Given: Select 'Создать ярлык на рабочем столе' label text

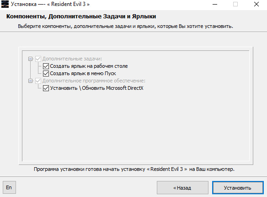Looking at the screenshot, I should [89, 66].
